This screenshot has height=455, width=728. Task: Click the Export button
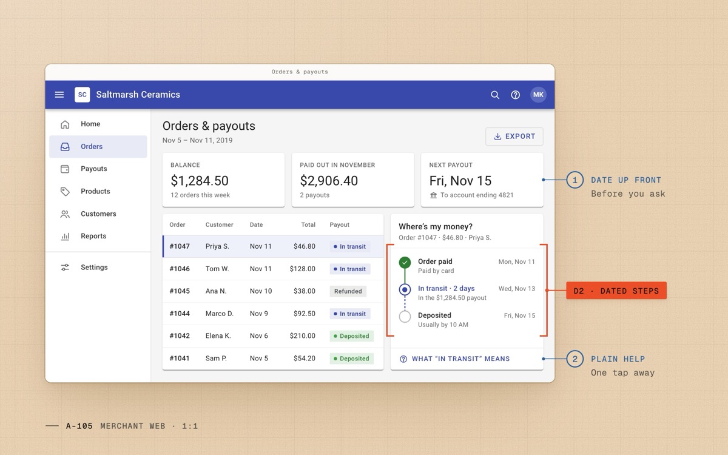click(x=514, y=136)
